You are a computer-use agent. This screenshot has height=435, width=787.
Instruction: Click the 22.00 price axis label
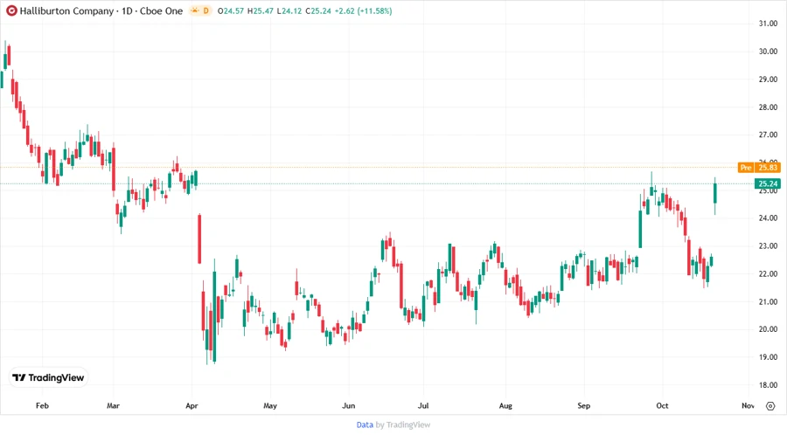click(x=768, y=274)
